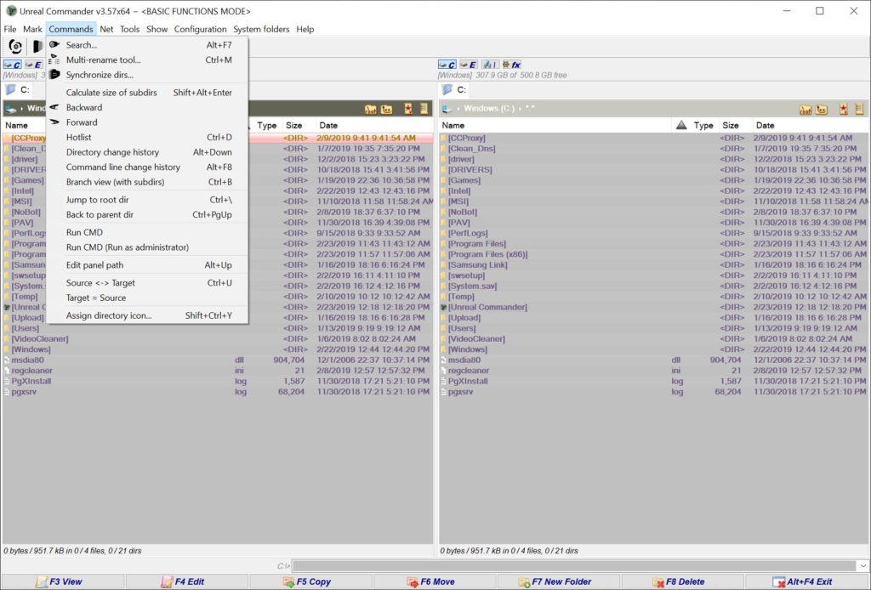This screenshot has width=871, height=590.
Task: Click the fx virtual drive button in the right panel
Action: tap(511, 65)
